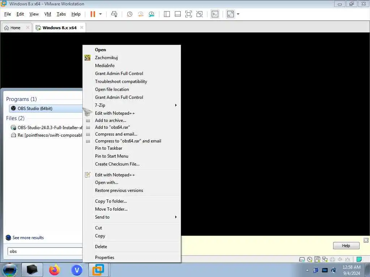This screenshot has height=277, width=370.
Task: Select OBS Studio (64bit) program result
Action: pyautogui.click(x=46, y=109)
